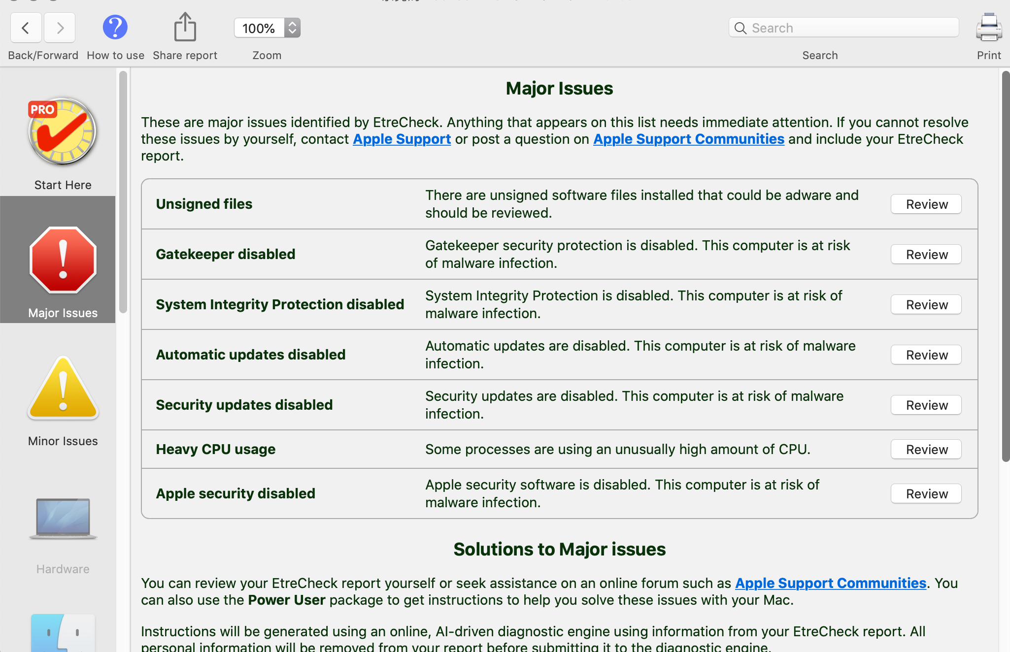Open the Finder-icon section in sidebar
This screenshot has width=1010, height=652.
(x=63, y=633)
